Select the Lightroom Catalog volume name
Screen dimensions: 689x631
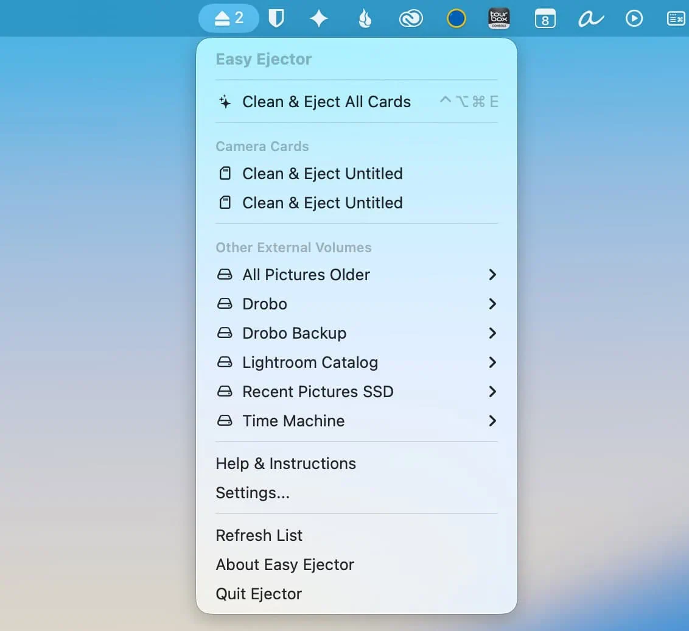[310, 362]
